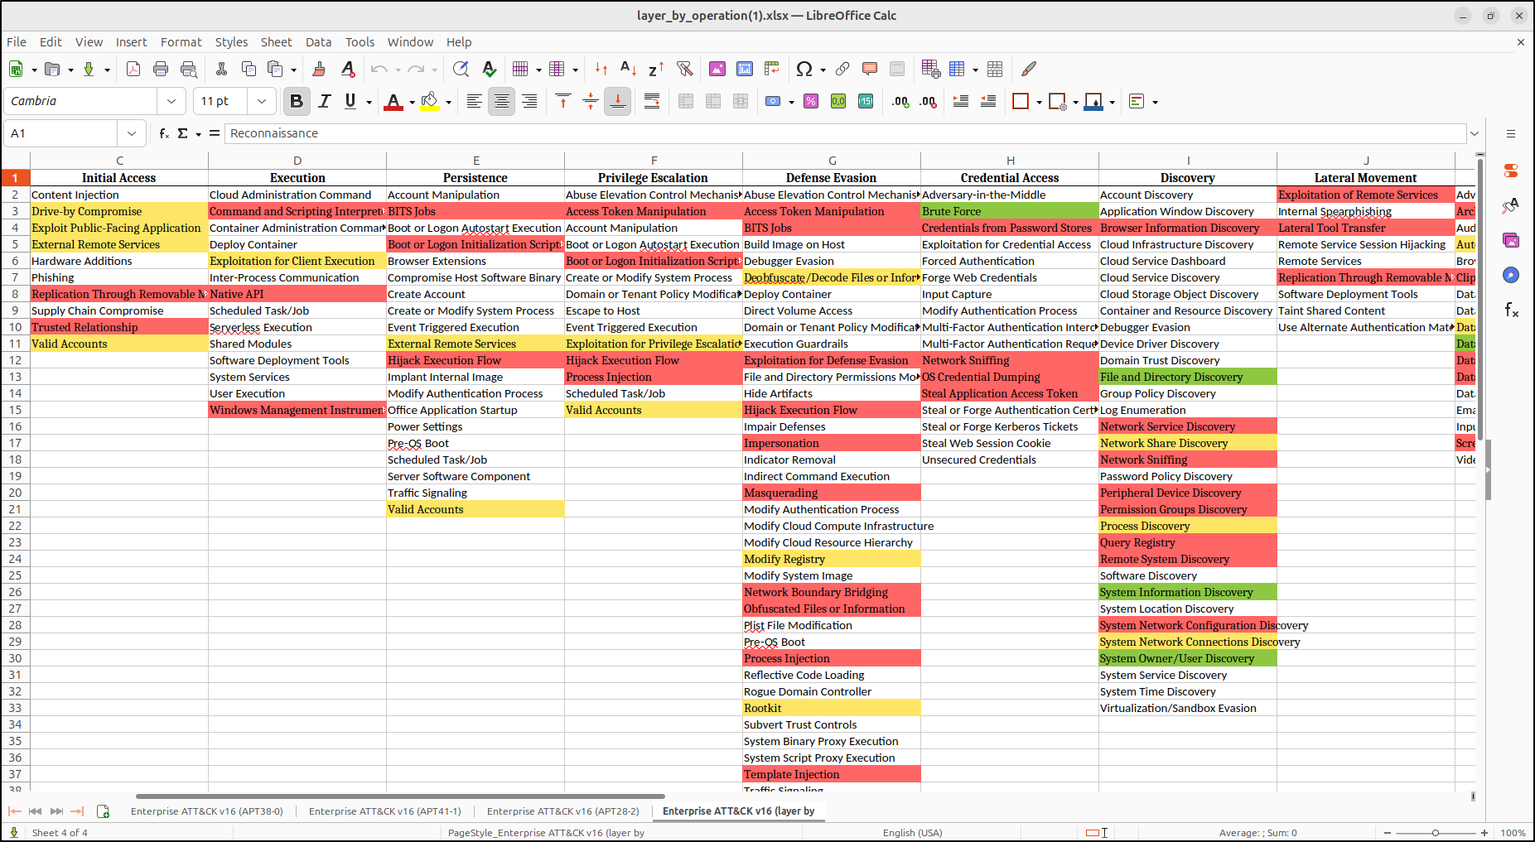
Task: Switch to the APT38-0 sheet tab
Action: [x=207, y=811]
